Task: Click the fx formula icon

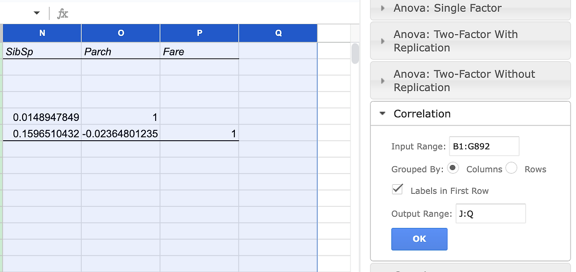Action: coord(63,13)
